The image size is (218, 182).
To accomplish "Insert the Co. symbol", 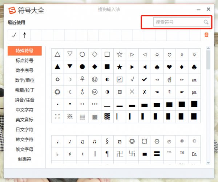I will [194, 154].
